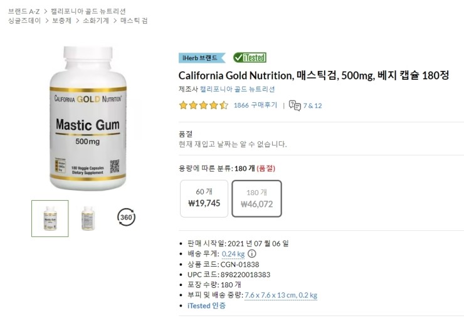Select the 60 개 size option
The image size is (464, 318).
pyautogui.click(x=204, y=198)
